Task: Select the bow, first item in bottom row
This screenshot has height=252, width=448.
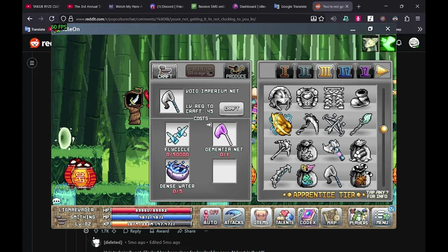Action: pos(280,177)
